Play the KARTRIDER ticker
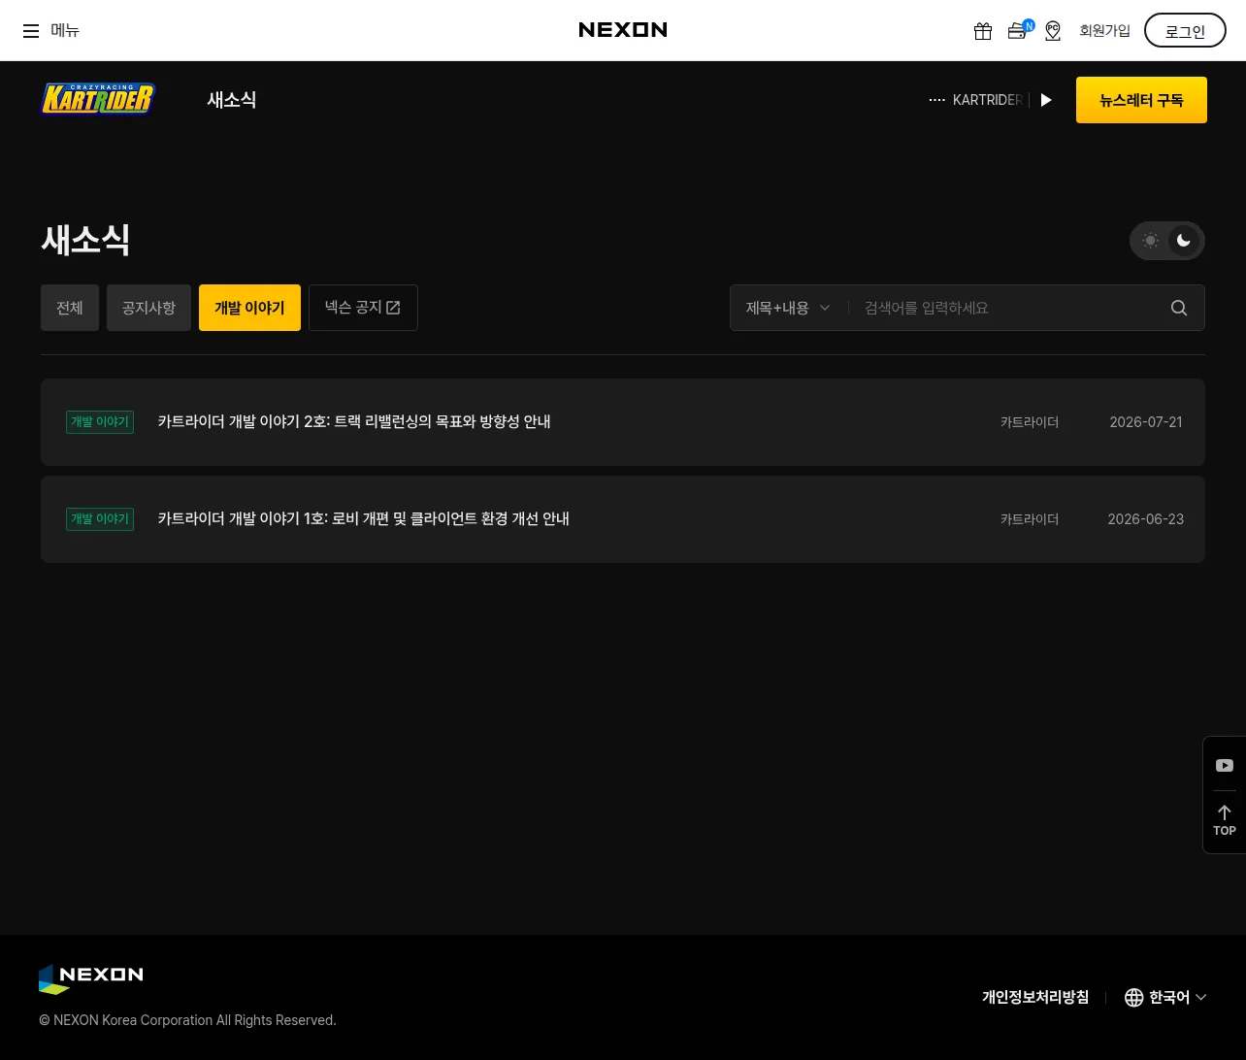 1046,100
